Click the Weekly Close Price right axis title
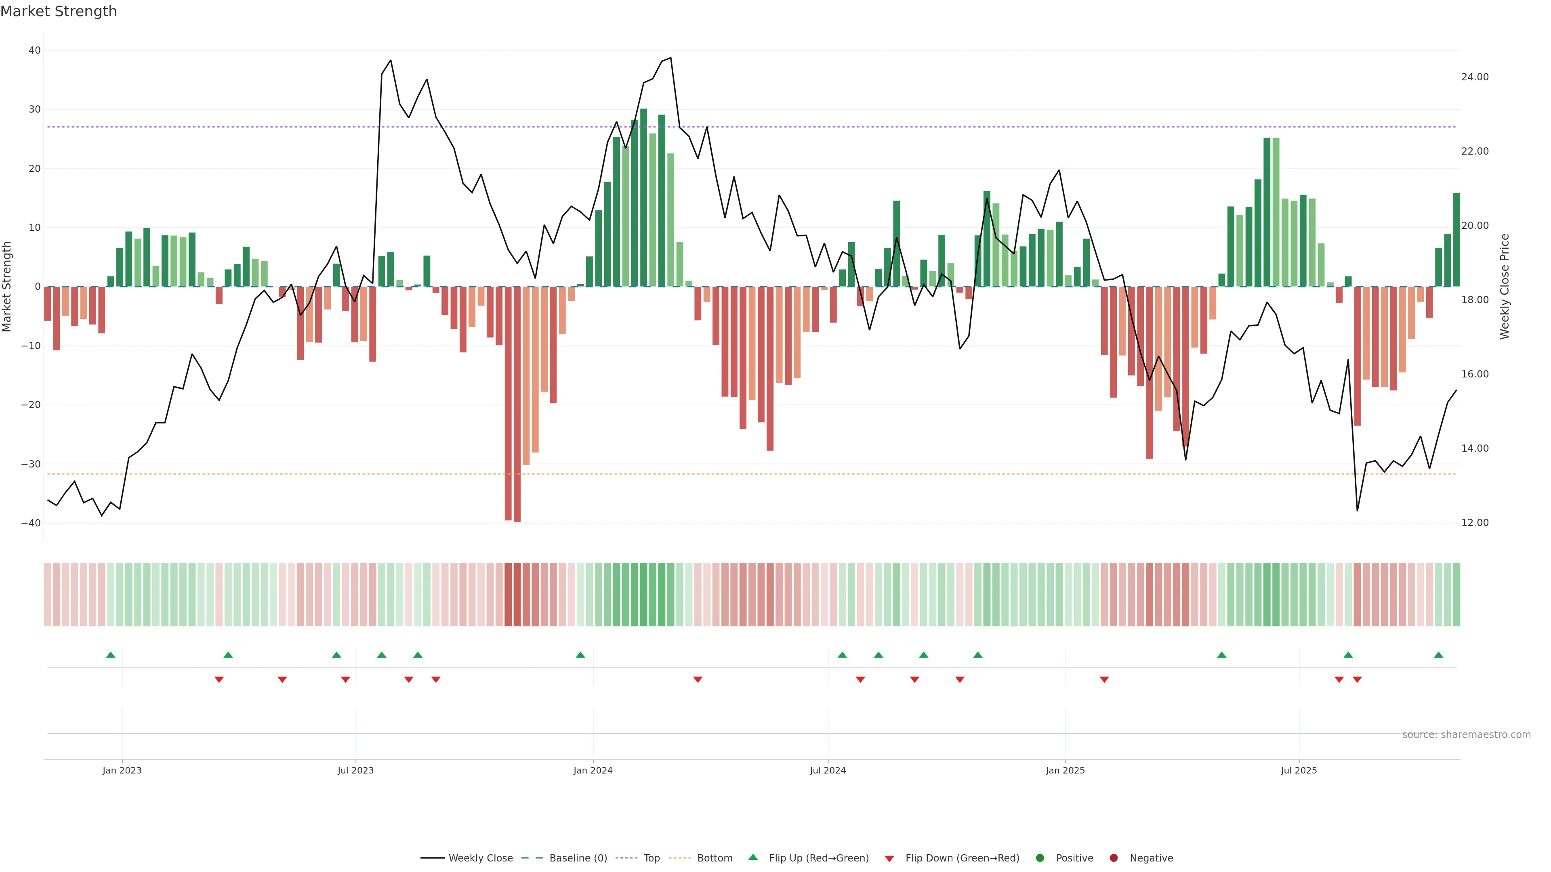The width and height of the screenshot is (1551, 872). [1505, 287]
